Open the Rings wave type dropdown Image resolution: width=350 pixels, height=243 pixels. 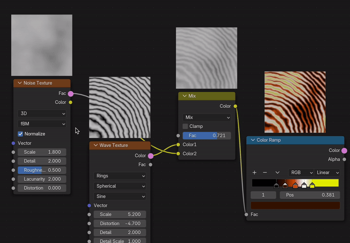coord(119,176)
